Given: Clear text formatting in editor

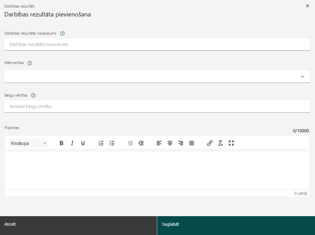Looking at the screenshot, I should click(220, 143).
